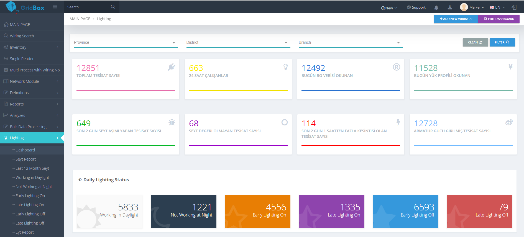This screenshot has height=237, width=524.
Task: Click the GridBox logo icon
Action: 12,7
